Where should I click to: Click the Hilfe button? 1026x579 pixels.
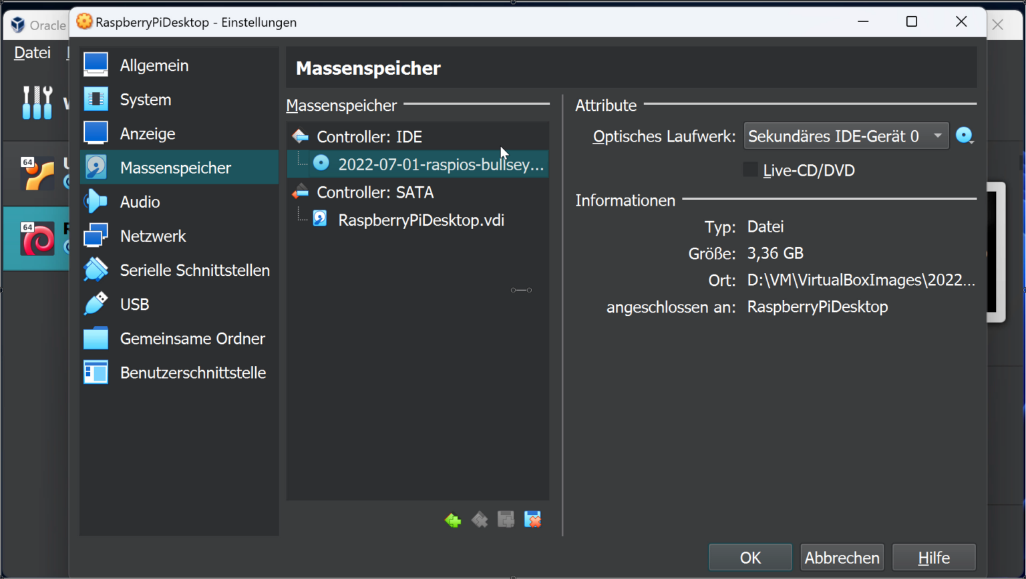click(x=934, y=558)
